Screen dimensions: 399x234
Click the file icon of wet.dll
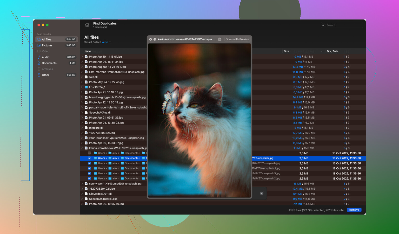click(86, 77)
